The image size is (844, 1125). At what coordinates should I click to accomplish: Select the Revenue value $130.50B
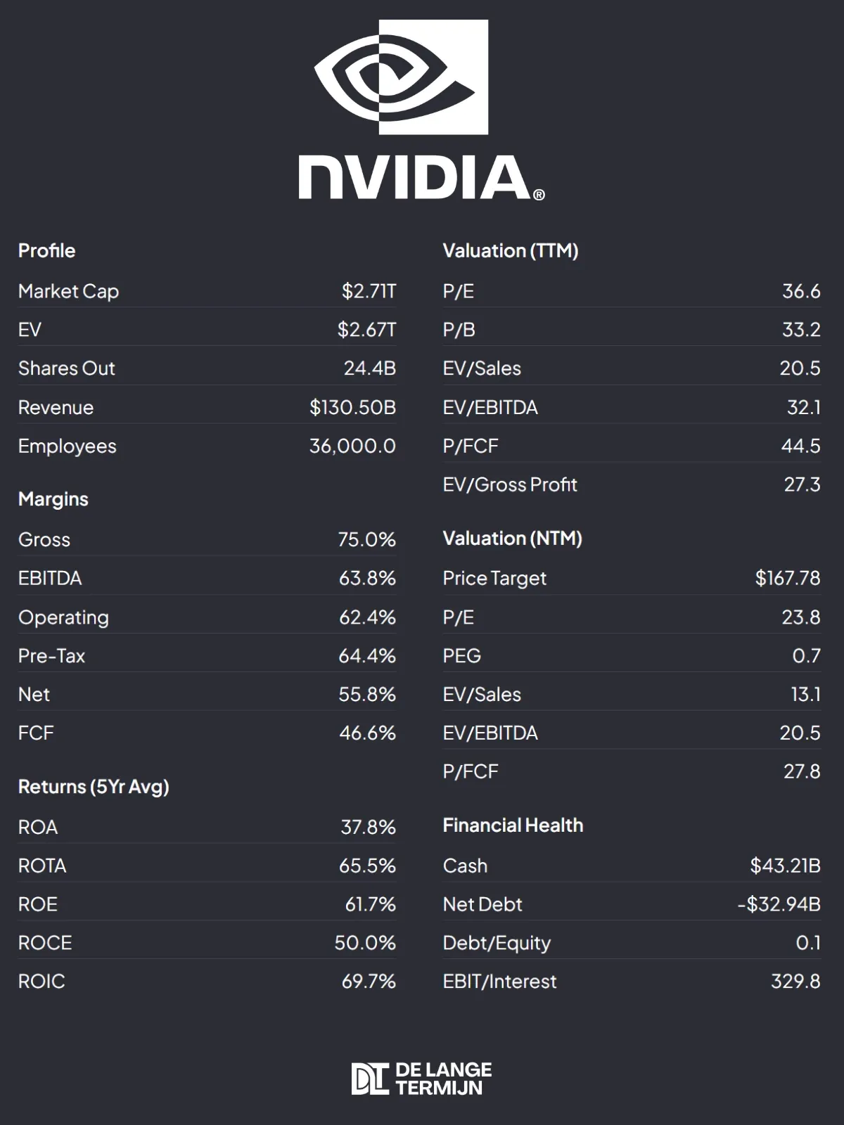[x=353, y=407]
